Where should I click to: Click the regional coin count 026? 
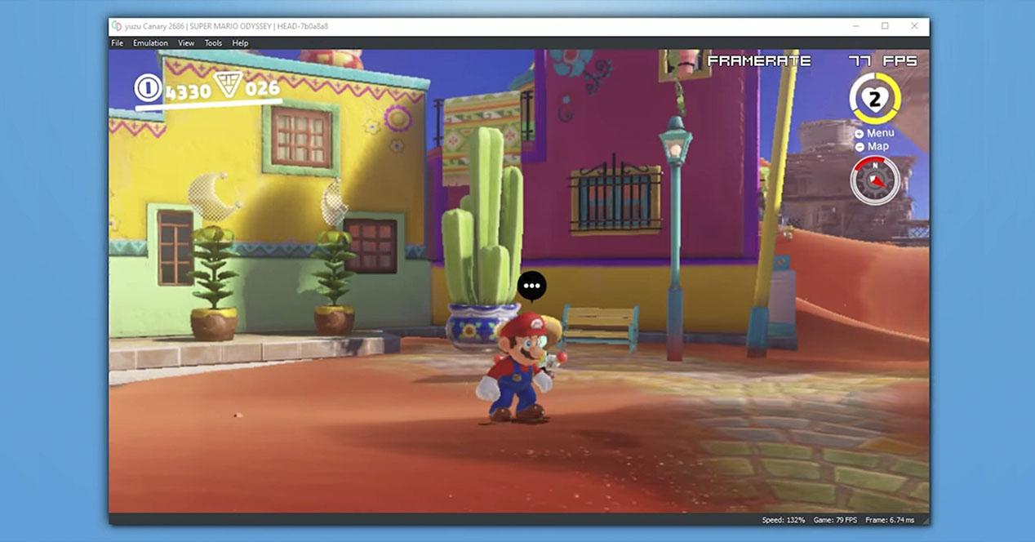(262, 88)
